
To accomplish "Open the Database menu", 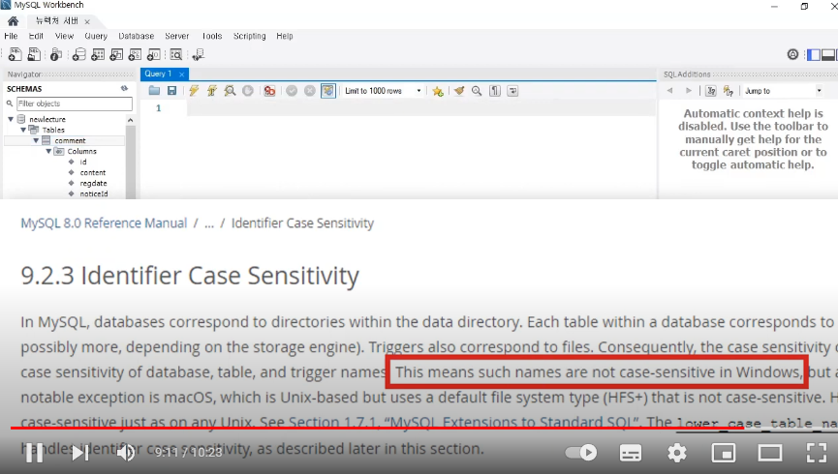I will 137,36.
